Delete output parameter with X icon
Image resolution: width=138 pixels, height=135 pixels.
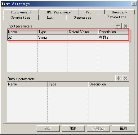click(x=126, y=78)
